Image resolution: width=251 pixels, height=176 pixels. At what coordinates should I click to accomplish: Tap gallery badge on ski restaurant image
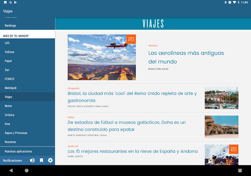[x=233, y=149]
